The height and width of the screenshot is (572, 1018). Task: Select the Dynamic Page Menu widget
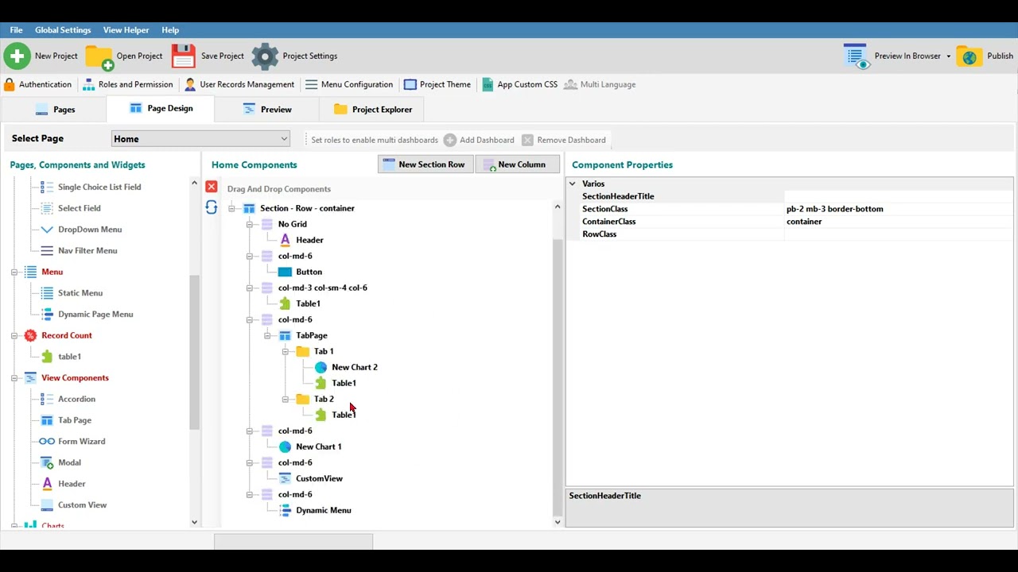click(x=95, y=314)
